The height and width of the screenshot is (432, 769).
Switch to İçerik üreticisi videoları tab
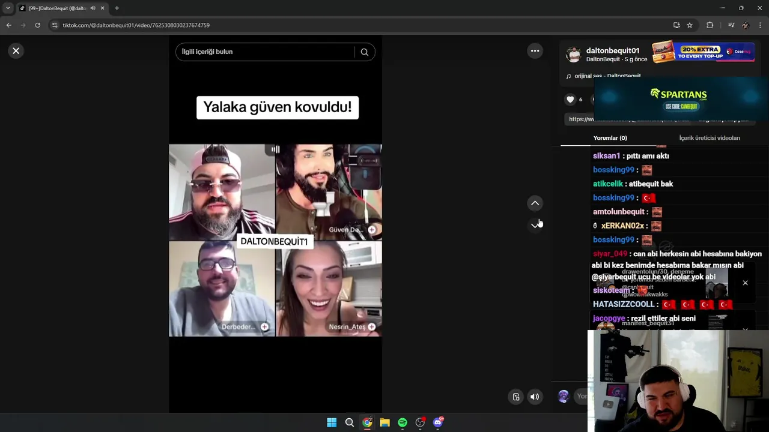click(x=709, y=138)
